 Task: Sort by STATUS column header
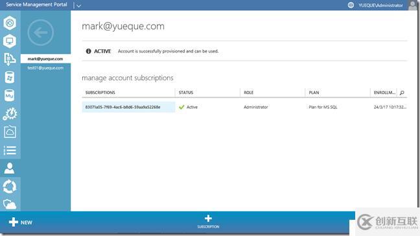[186, 93]
